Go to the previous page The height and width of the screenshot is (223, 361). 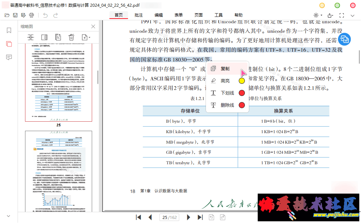(150, 217)
